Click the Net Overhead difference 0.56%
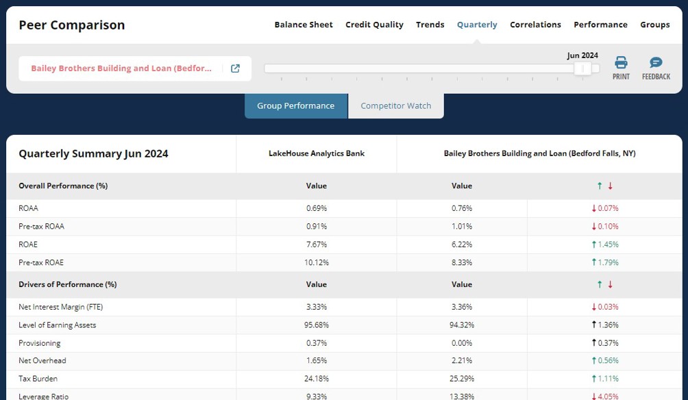688x400 pixels. [x=604, y=360]
